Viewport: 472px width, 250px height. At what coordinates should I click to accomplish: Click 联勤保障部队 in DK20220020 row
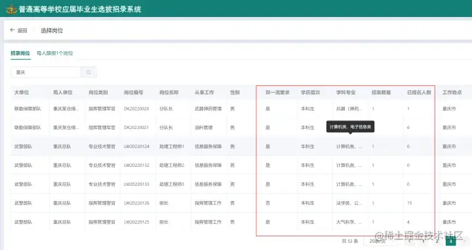tap(28, 109)
